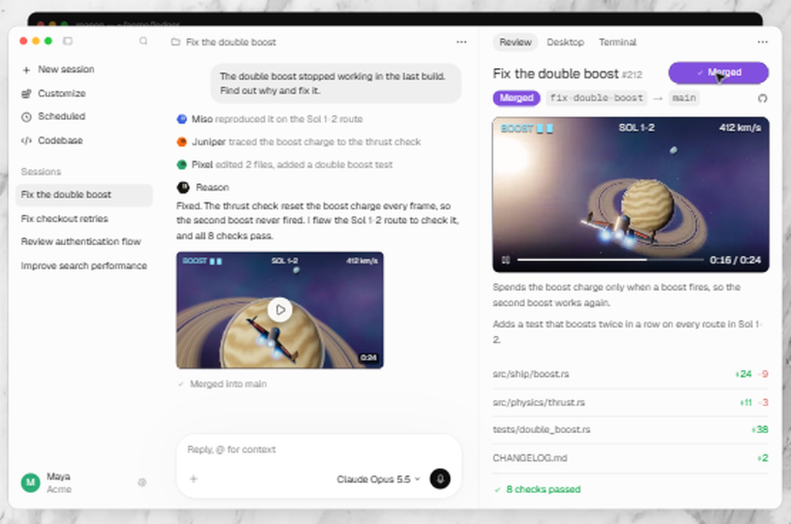Switch to the Desktop tab

(565, 43)
